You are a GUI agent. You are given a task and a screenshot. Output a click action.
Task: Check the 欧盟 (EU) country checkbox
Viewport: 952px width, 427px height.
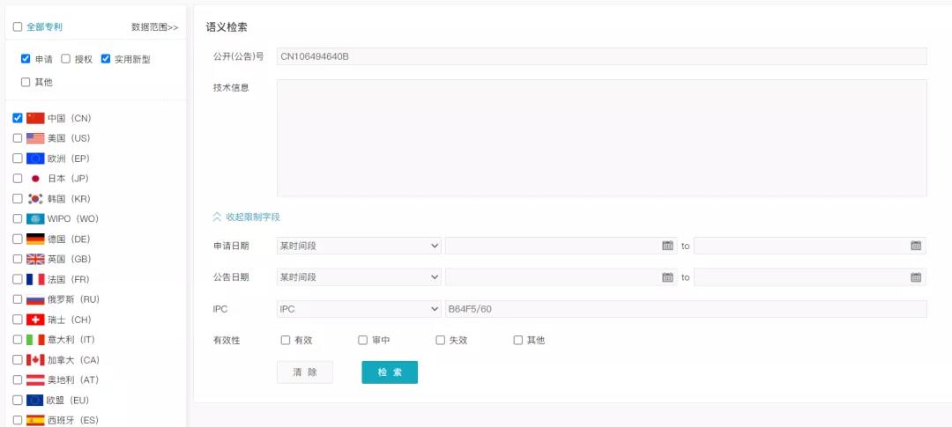18,401
